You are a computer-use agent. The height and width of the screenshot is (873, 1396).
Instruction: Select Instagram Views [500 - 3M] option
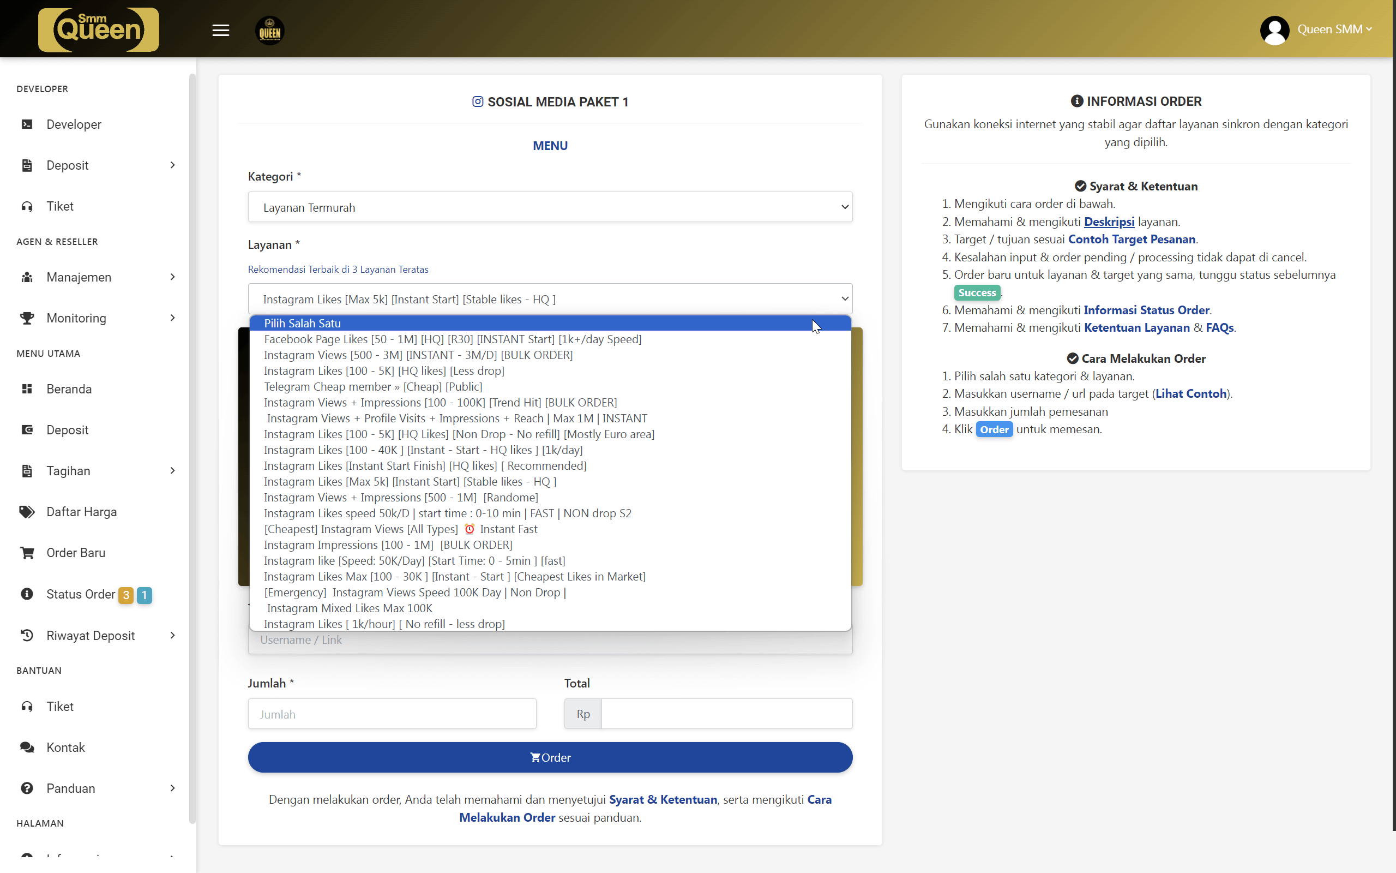[550, 355]
